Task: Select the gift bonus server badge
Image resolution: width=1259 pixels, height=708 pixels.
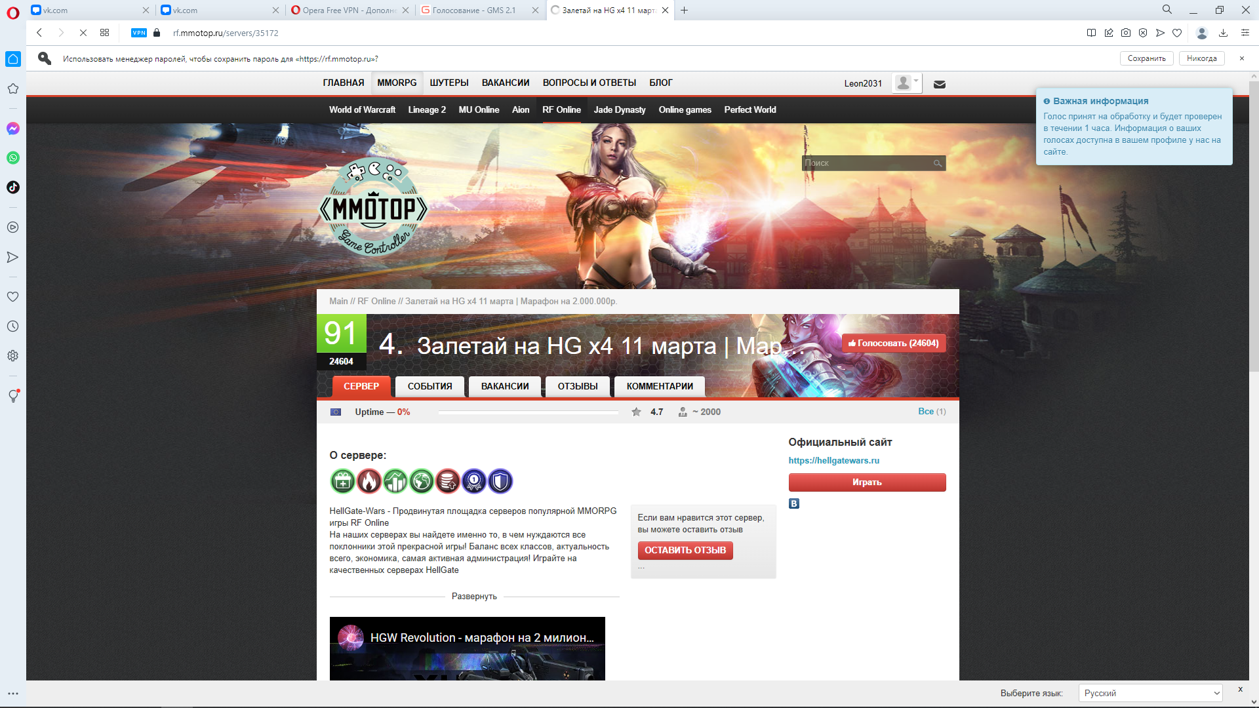Action: (x=342, y=482)
